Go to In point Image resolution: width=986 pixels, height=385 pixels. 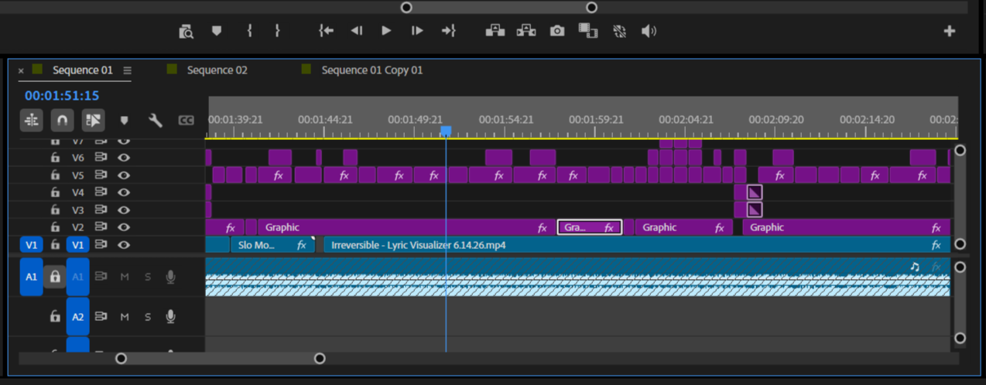coord(326,31)
